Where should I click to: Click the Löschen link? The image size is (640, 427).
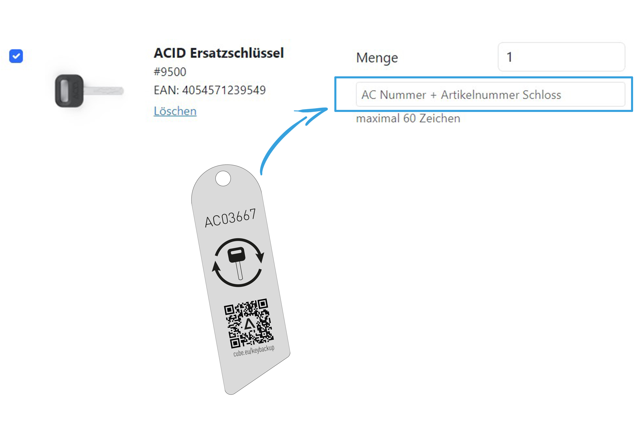click(175, 111)
